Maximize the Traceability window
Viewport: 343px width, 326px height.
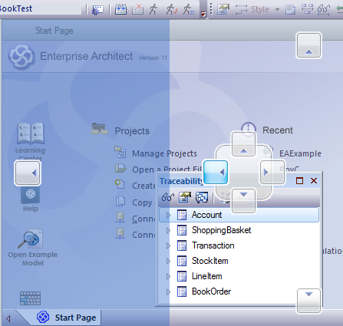(299, 181)
